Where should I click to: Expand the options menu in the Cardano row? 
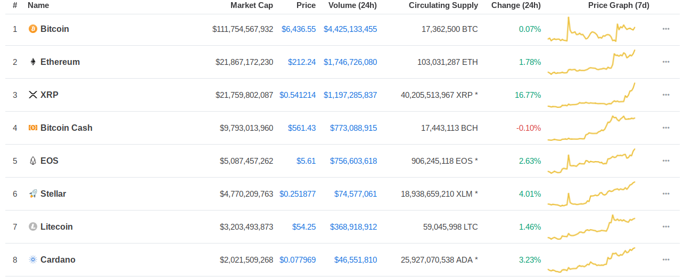click(666, 259)
